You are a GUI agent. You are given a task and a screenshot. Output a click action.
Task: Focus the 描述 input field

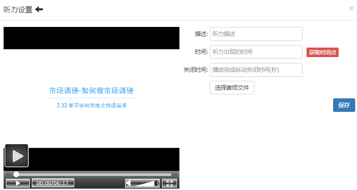pyautogui.click(x=256, y=34)
